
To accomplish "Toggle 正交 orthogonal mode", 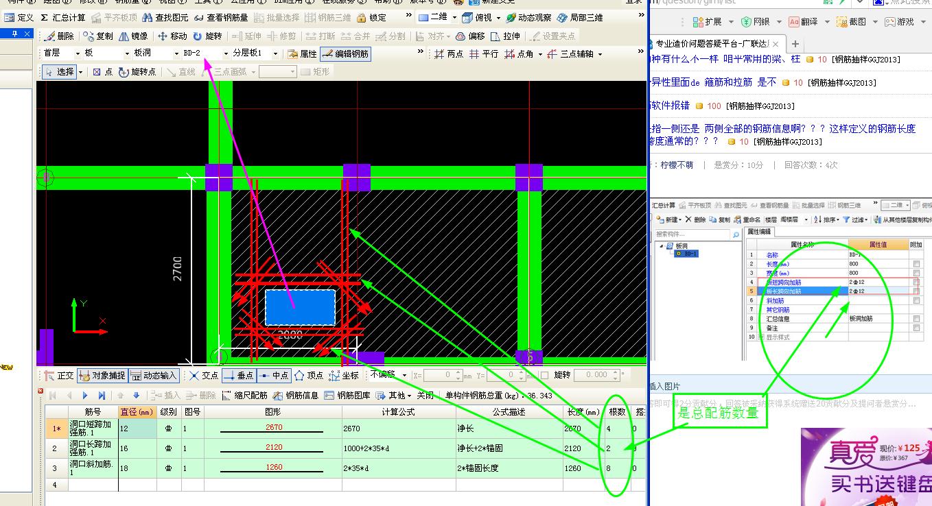I will [x=59, y=375].
